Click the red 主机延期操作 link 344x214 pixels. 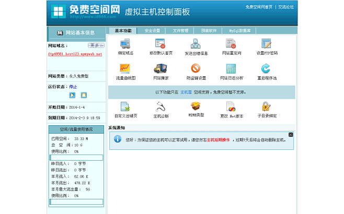218,140
